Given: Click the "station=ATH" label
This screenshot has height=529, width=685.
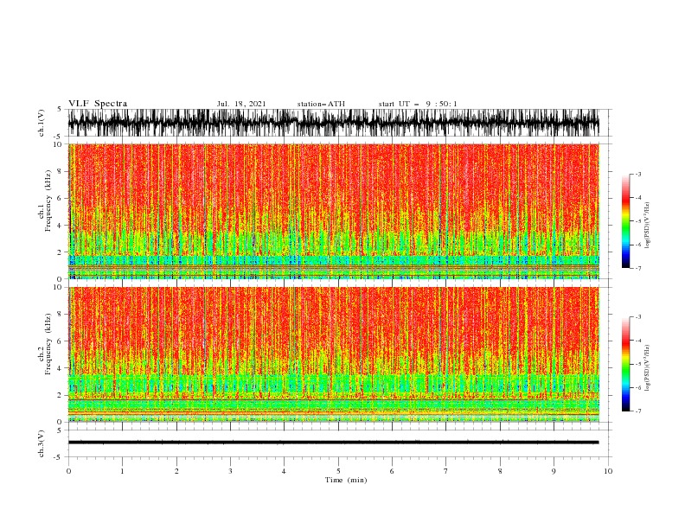Looking at the screenshot, I should pos(321,104).
